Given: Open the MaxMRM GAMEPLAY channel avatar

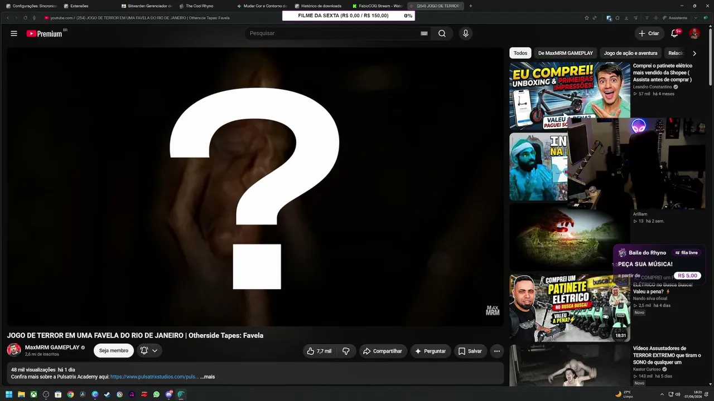Looking at the screenshot, I should pyautogui.click(x=14, y=350).
